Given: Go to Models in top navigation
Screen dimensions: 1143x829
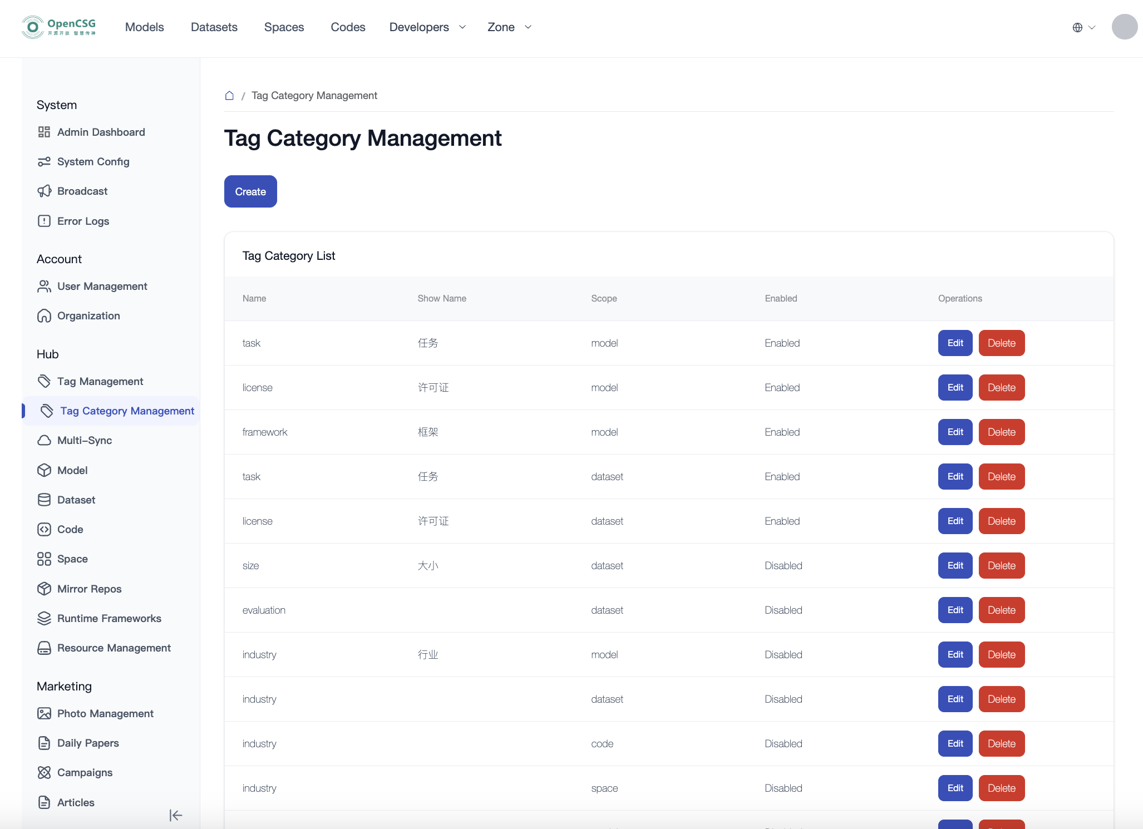Looking at the screenshot, I should 144,27.
